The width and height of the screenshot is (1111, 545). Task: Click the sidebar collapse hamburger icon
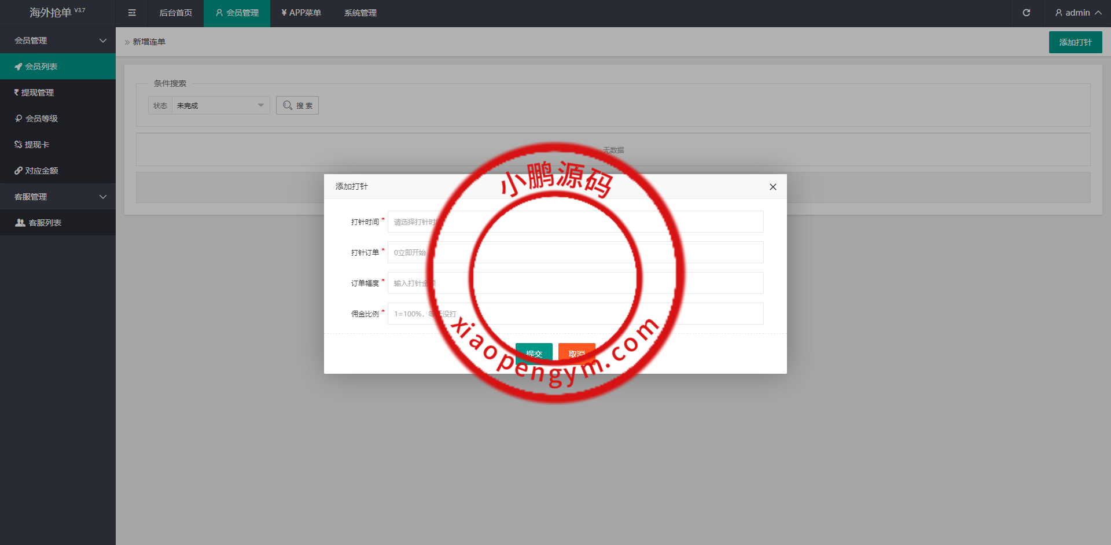tap(132, 13)
